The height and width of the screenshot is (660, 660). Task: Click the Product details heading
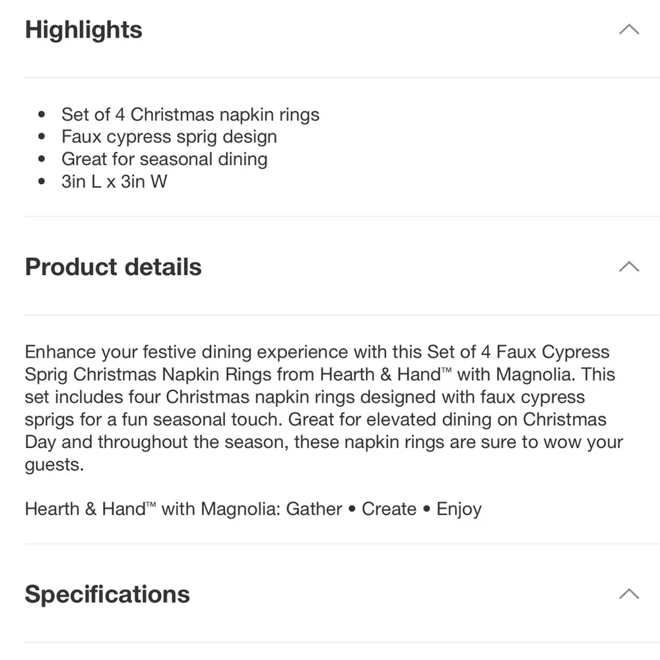point(114,267)
